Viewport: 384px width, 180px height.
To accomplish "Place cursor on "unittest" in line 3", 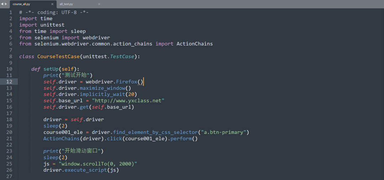I will [x=52, y=25].
